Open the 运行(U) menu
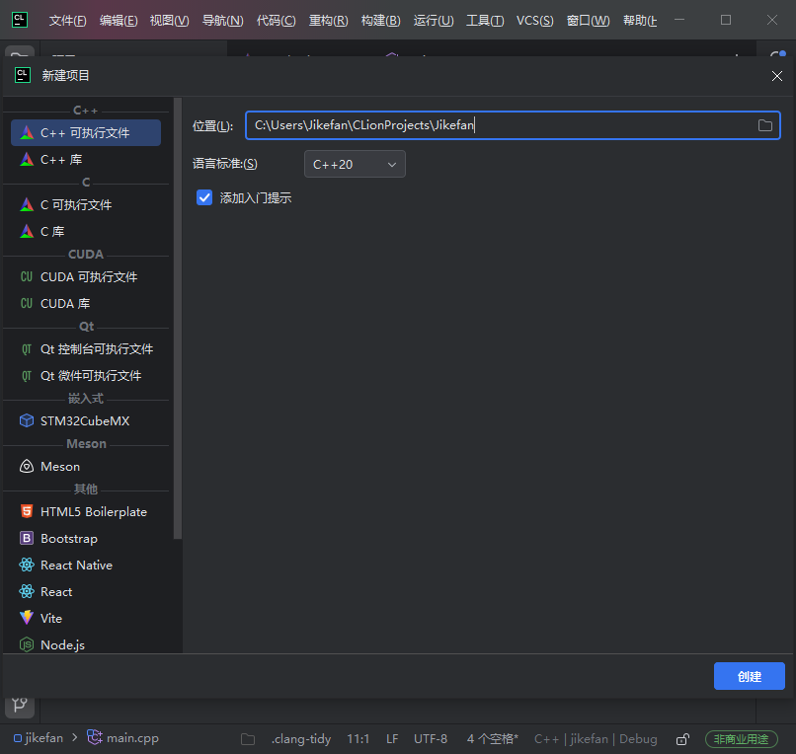This screenshot has height=754, width=796. point(434,21)
